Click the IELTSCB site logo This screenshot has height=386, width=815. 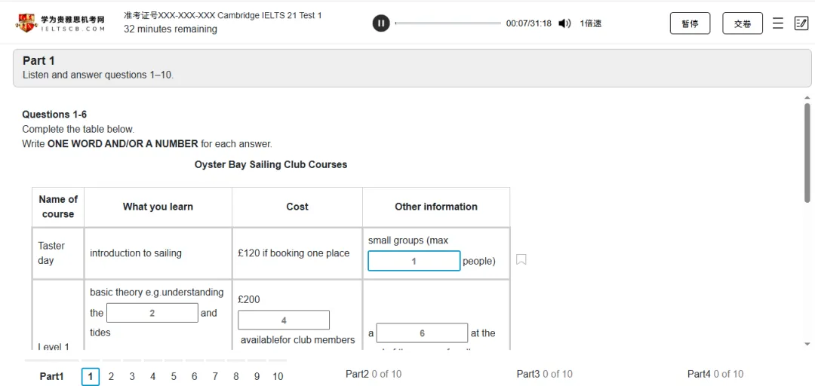[60, 23]
